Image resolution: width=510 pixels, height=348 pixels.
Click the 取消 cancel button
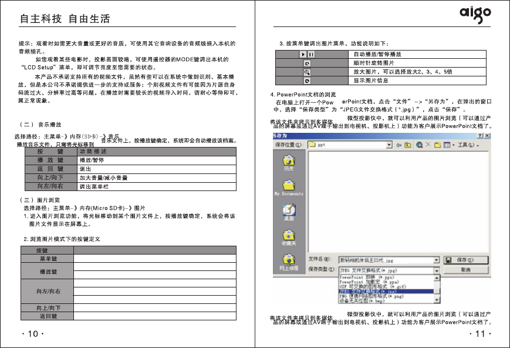point(466,270)
